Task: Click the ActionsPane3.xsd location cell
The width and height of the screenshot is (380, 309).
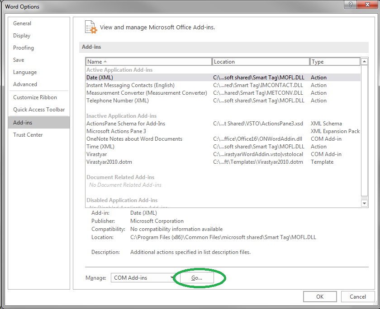Action: 258,124
